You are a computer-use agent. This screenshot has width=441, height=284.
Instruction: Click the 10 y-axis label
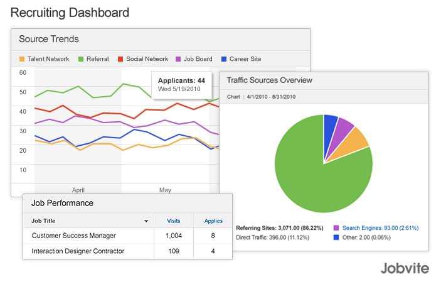coord(23,170)
